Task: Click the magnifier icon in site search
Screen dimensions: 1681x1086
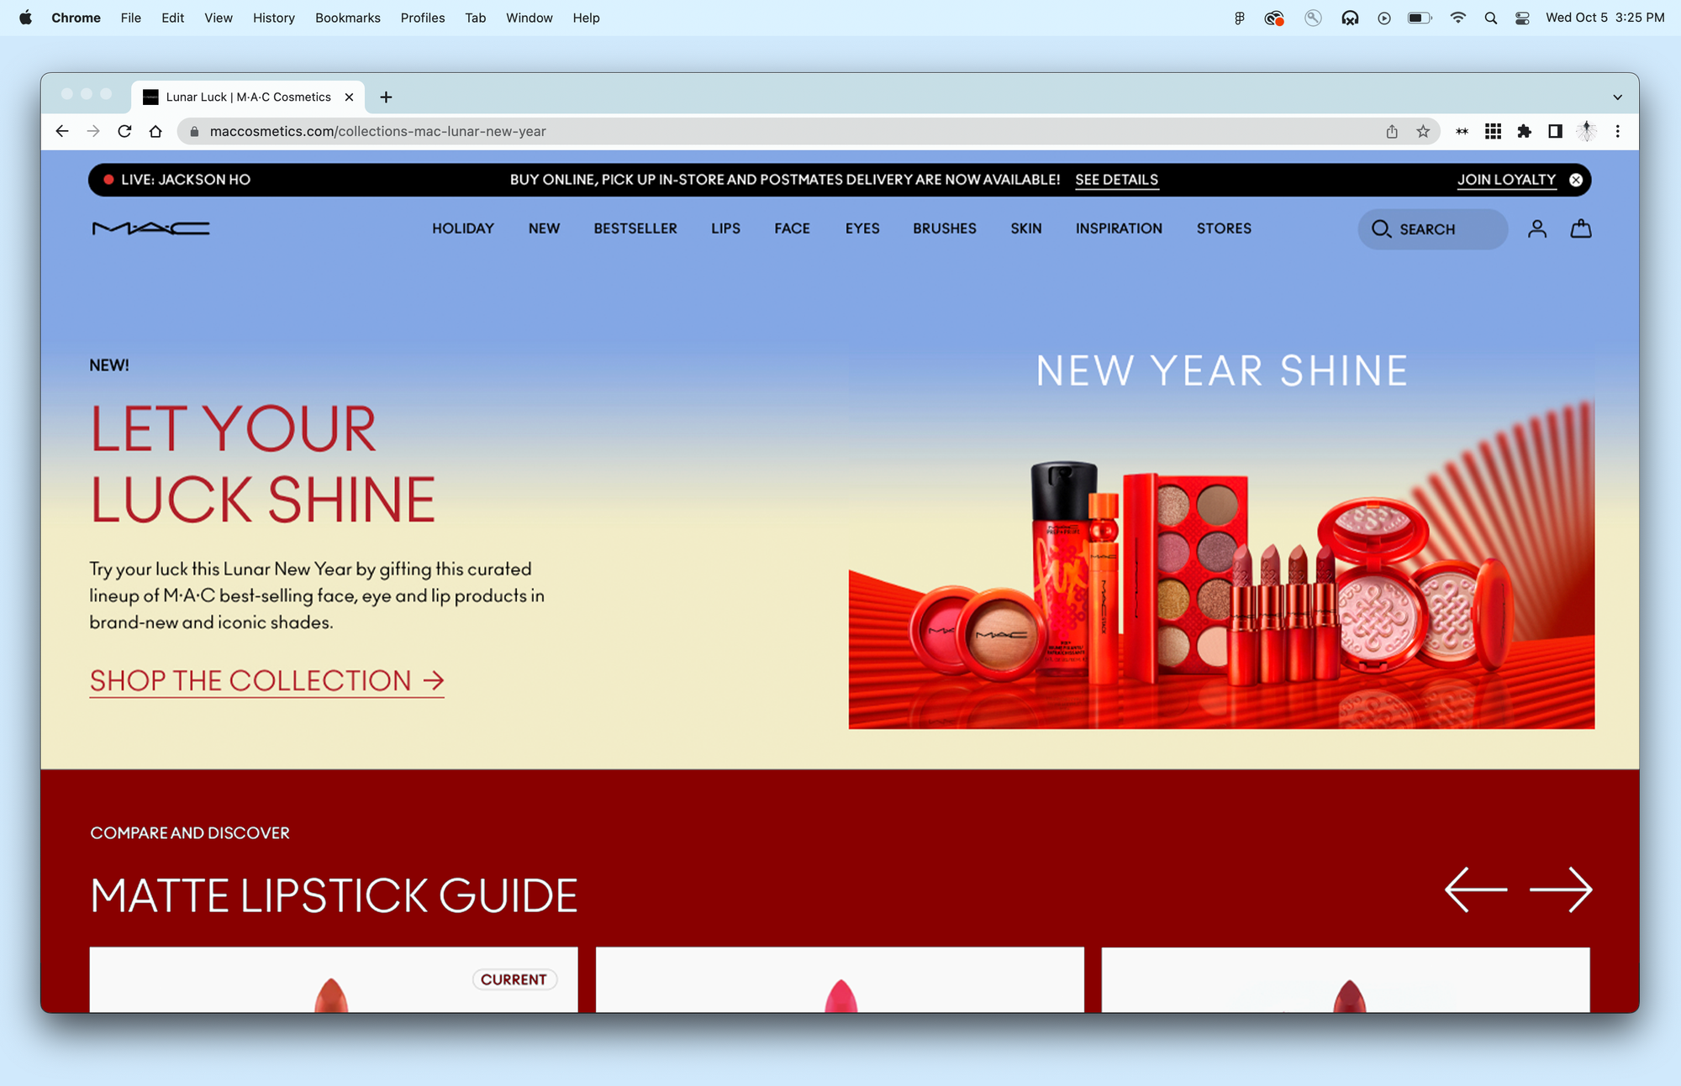Action: [x=1381, y=228]
